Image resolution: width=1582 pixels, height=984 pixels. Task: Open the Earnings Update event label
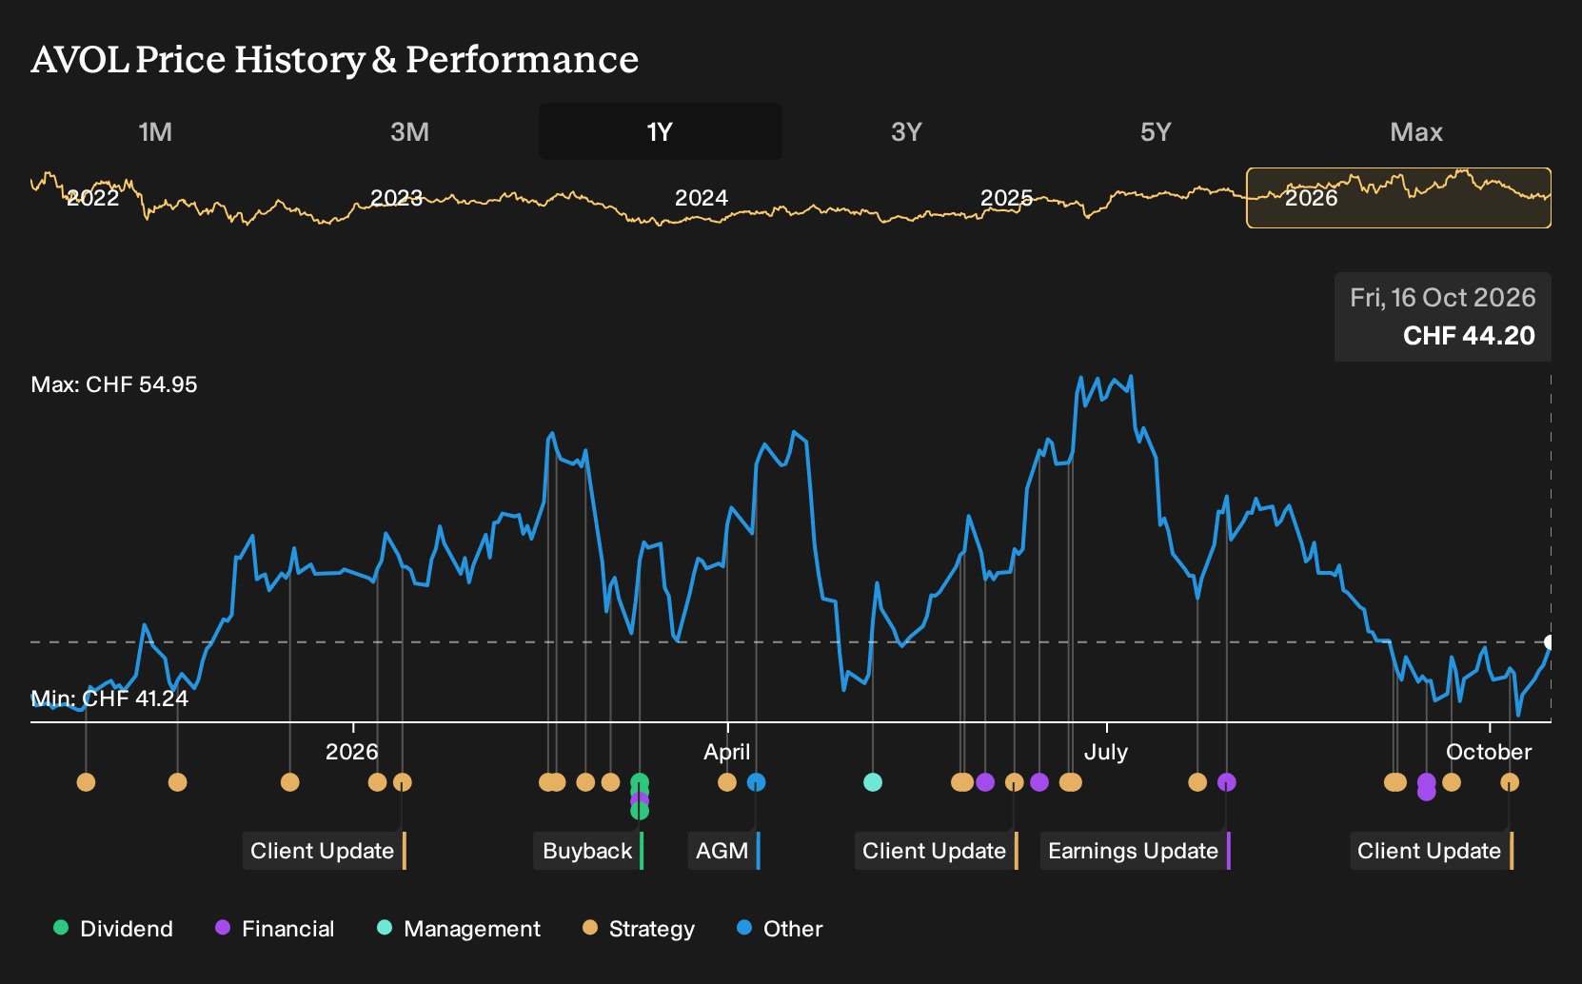click(x=1135, y=851)
